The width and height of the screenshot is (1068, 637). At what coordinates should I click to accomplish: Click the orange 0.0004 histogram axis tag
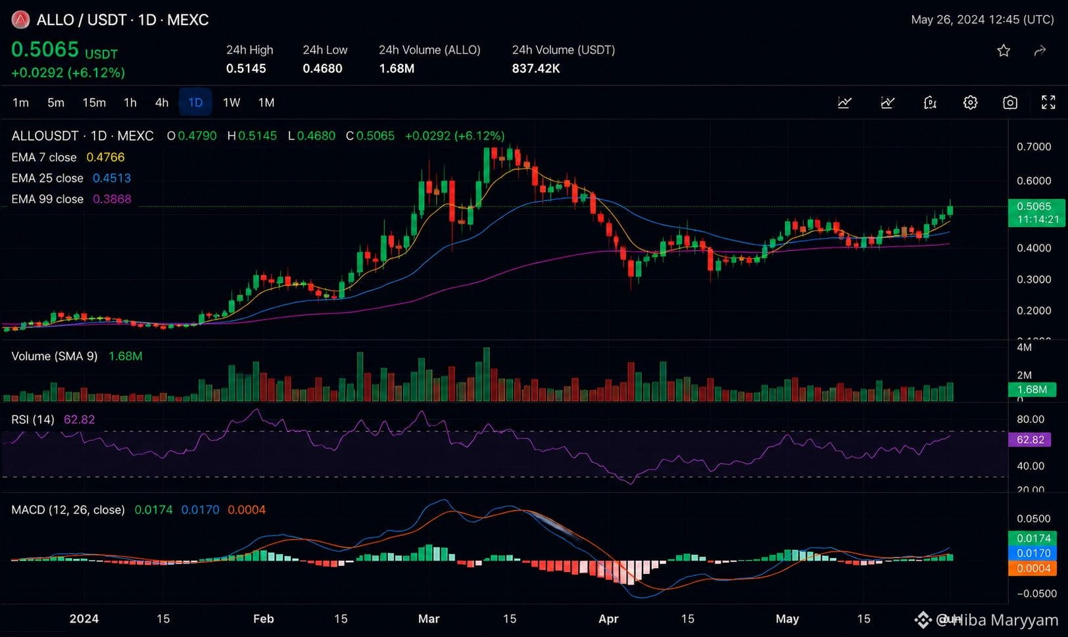pos(1034,569)
